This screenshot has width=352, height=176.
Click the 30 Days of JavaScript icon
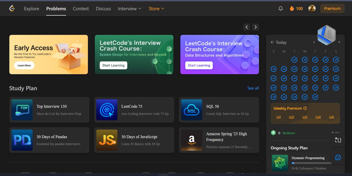pyautogui.click(x=107, y=140)
